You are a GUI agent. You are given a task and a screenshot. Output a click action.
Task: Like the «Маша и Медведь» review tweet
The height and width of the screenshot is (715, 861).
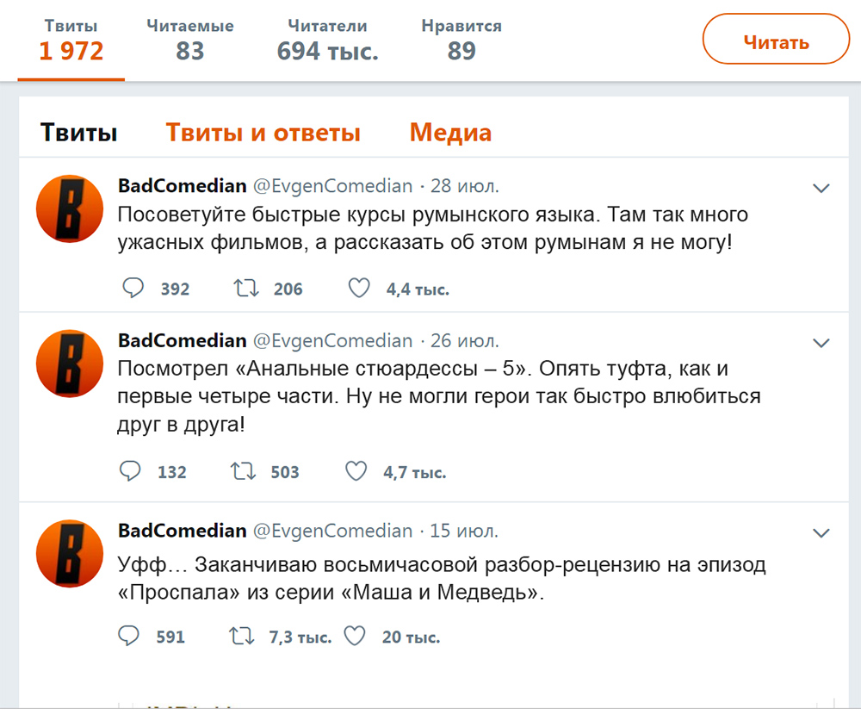click(x=355, y=636)
